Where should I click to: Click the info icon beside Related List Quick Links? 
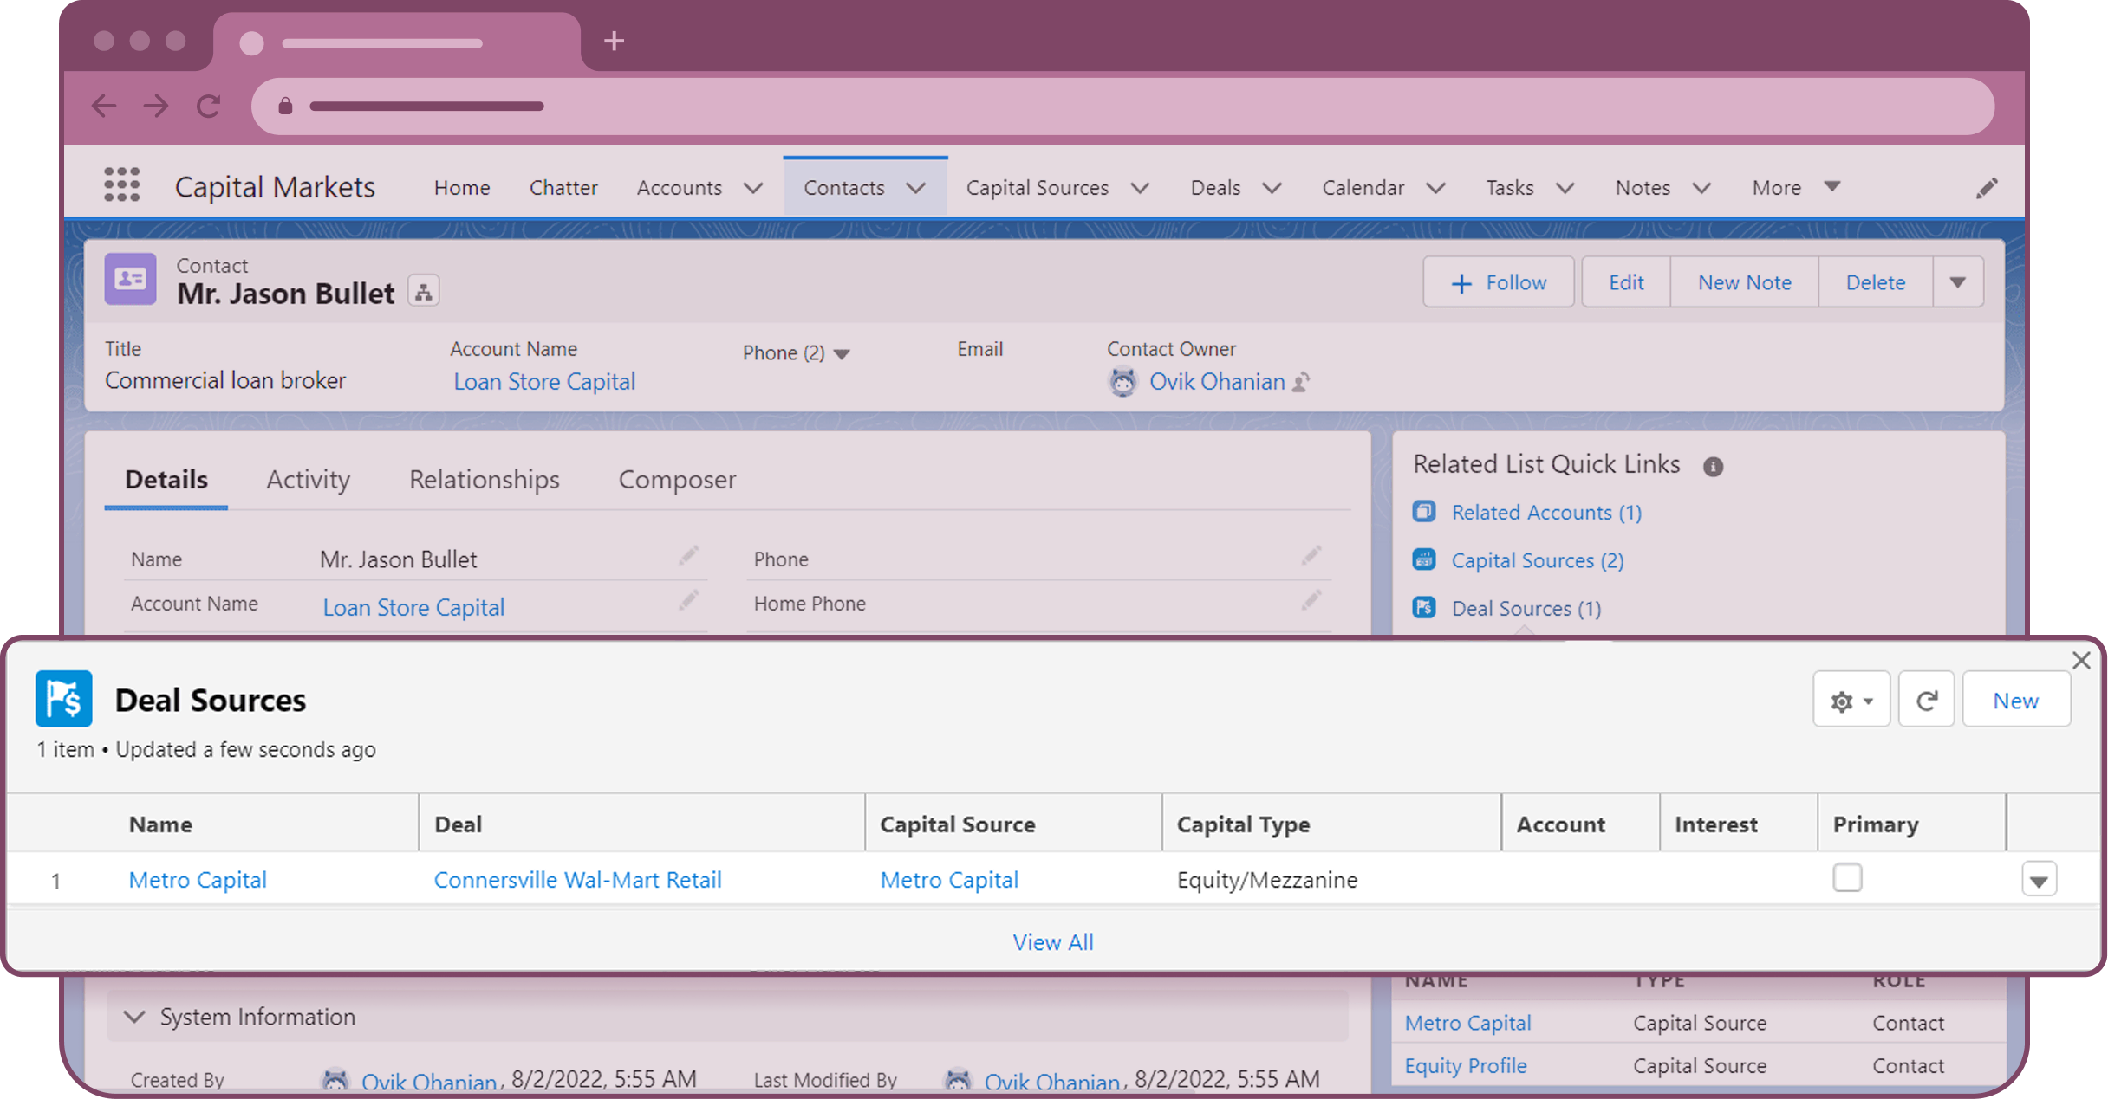point(1713,467)
